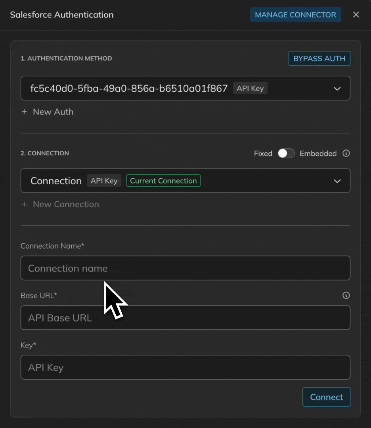Focus the API Key input field
This screenshot has height=428, width=371.
[185, 367]
